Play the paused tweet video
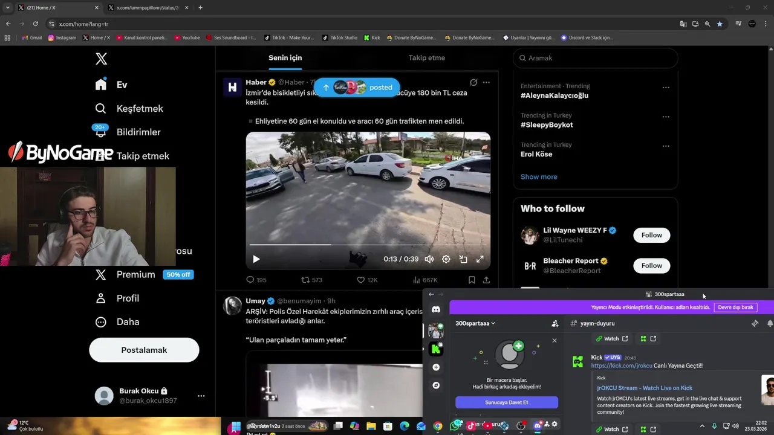This screenshot has height=435, width=774. tap(256, 259)
